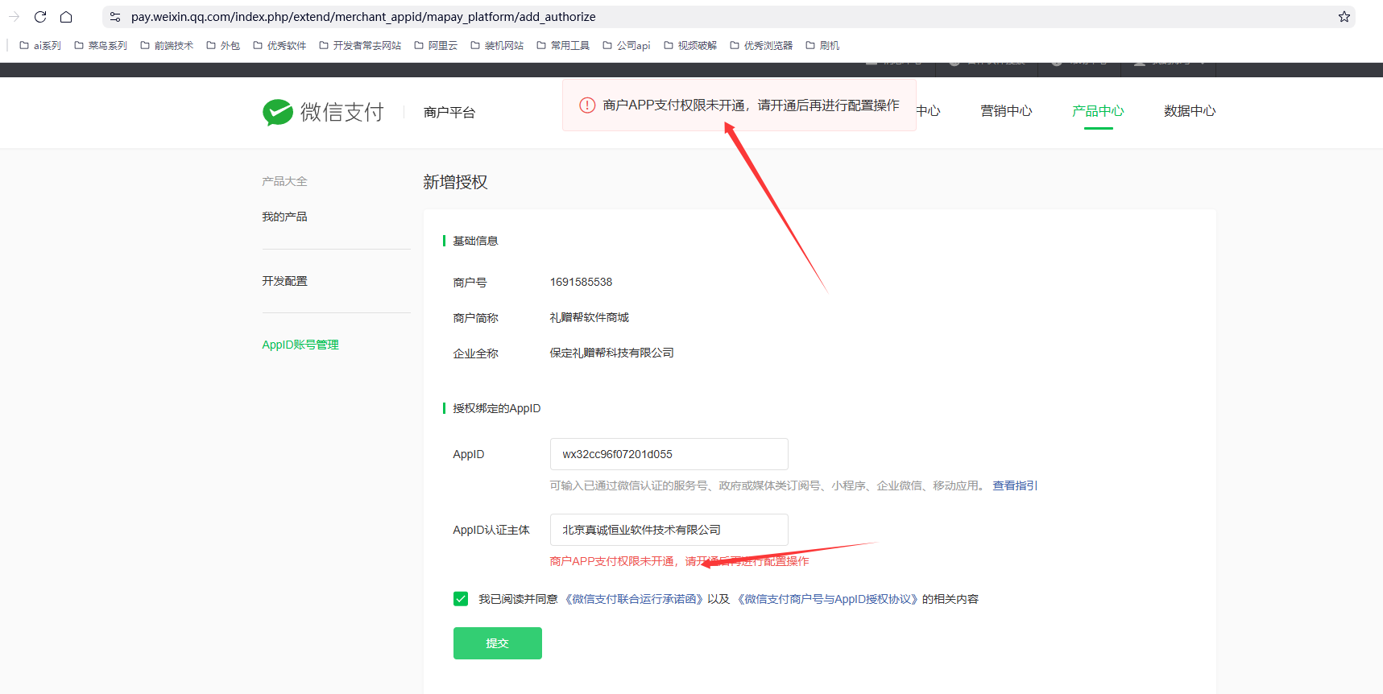Click the WeChat Pay logo
Image resolution: width=1383 pixels, height=694 pixels.
click(x=323, y=112)
